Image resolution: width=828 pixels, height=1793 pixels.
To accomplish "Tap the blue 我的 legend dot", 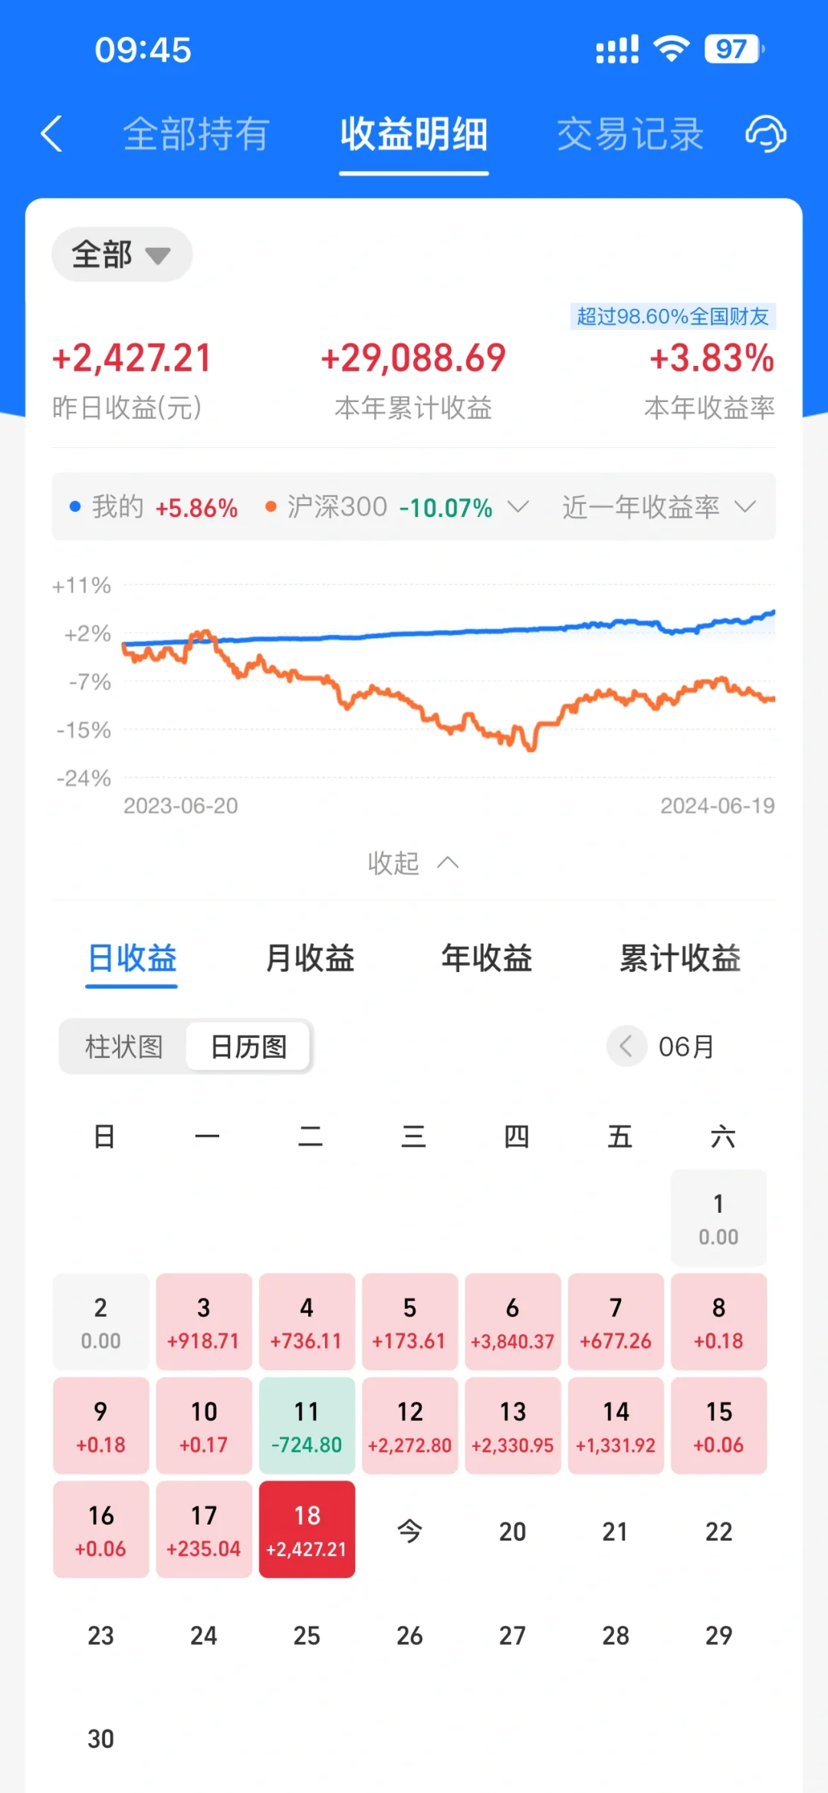I will tap(75, 506).
